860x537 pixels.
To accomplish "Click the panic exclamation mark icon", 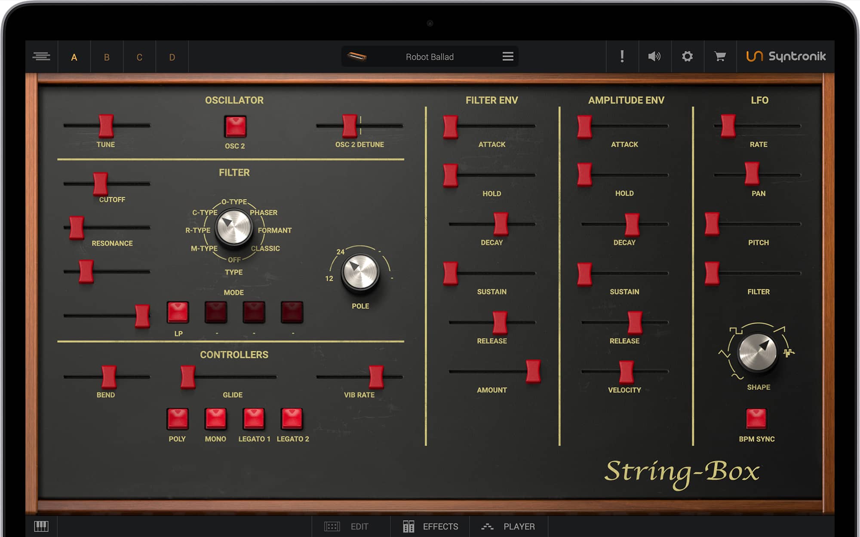I will 622,56.
